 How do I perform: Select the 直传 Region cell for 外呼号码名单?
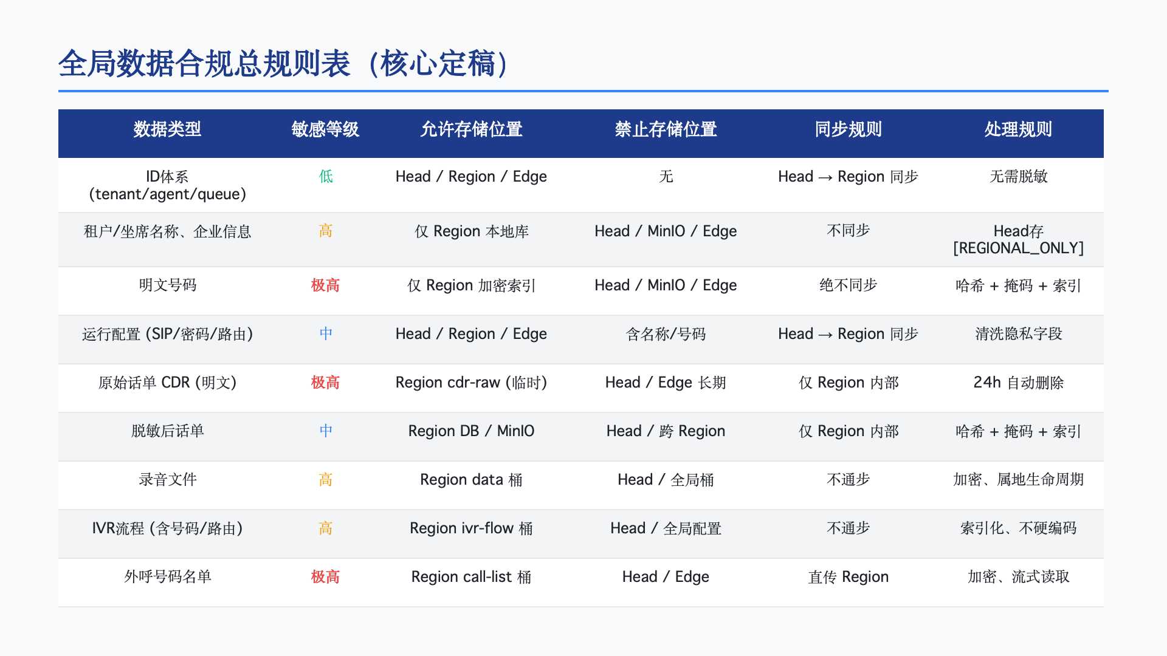[849, 576]
